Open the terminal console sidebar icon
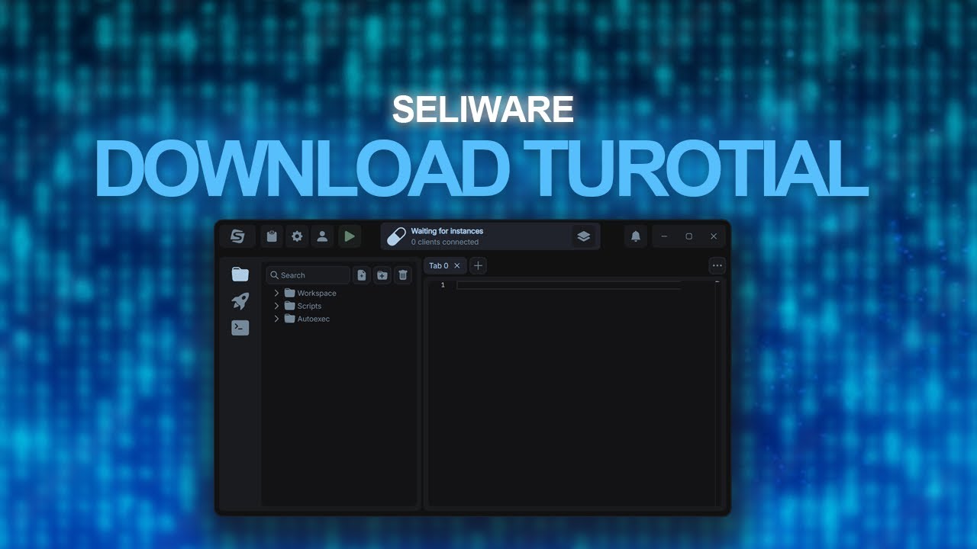The width and height of the screenshot is (977, 549). click(240, 328)
